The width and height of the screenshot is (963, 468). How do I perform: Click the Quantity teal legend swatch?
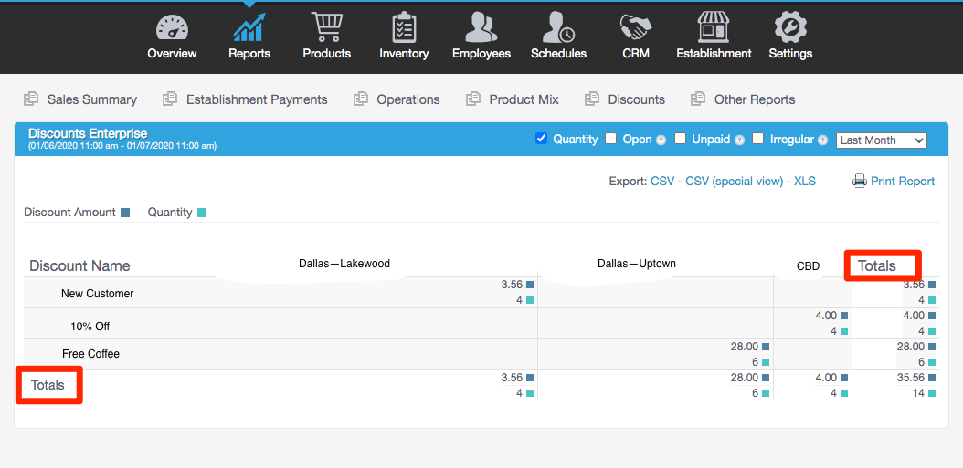point(202,213)
